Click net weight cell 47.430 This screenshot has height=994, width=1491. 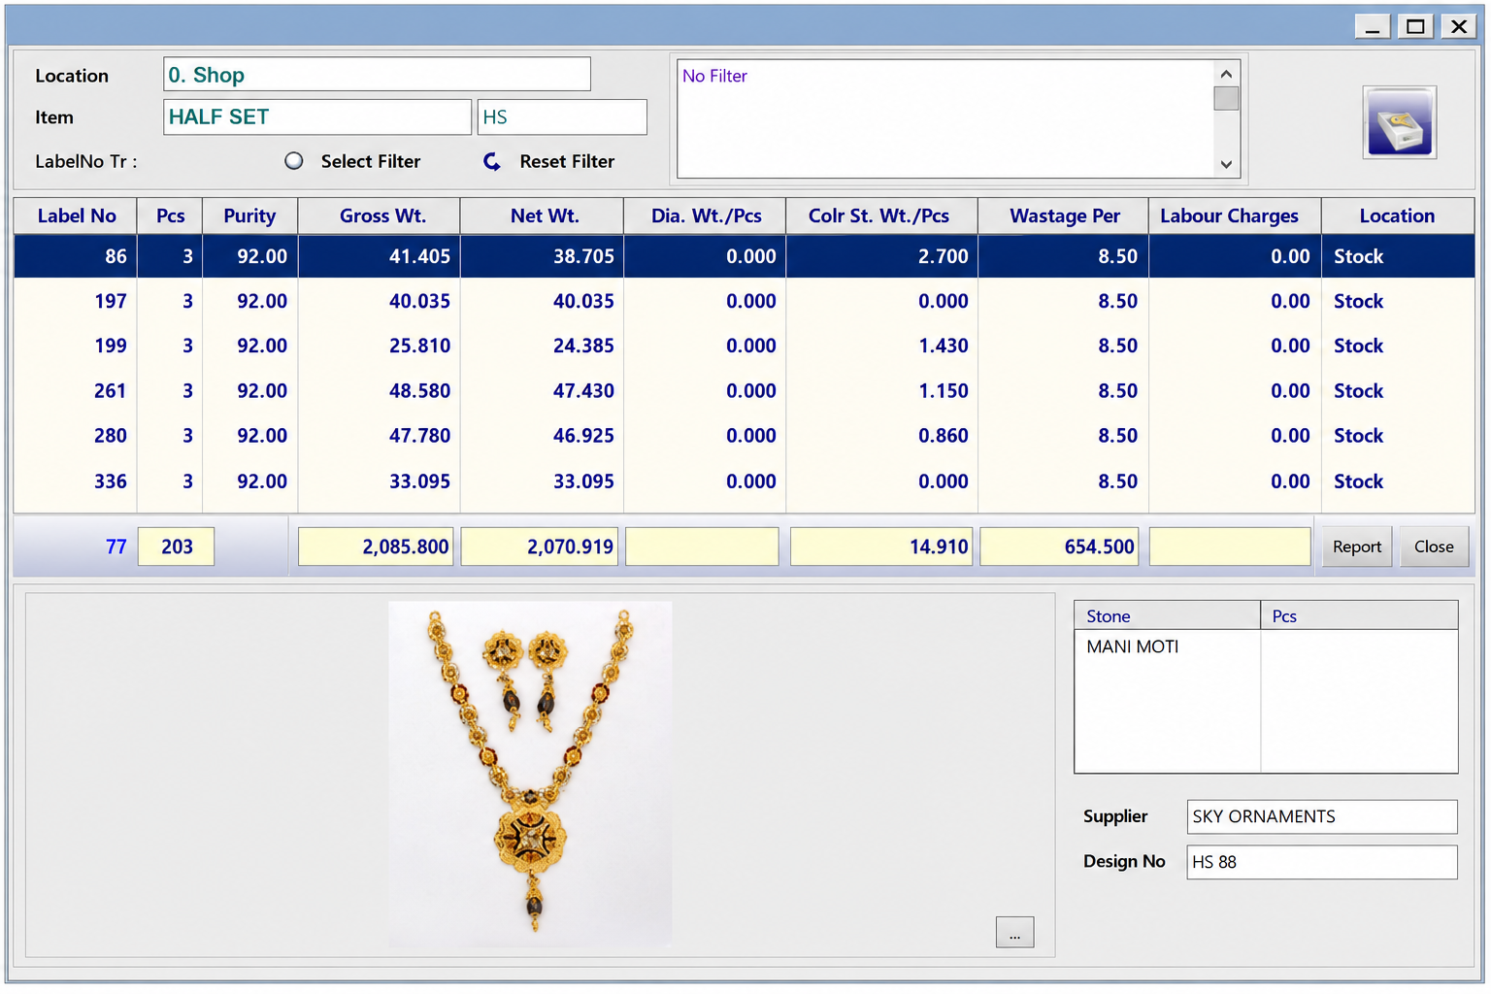(x=542, y=391)
